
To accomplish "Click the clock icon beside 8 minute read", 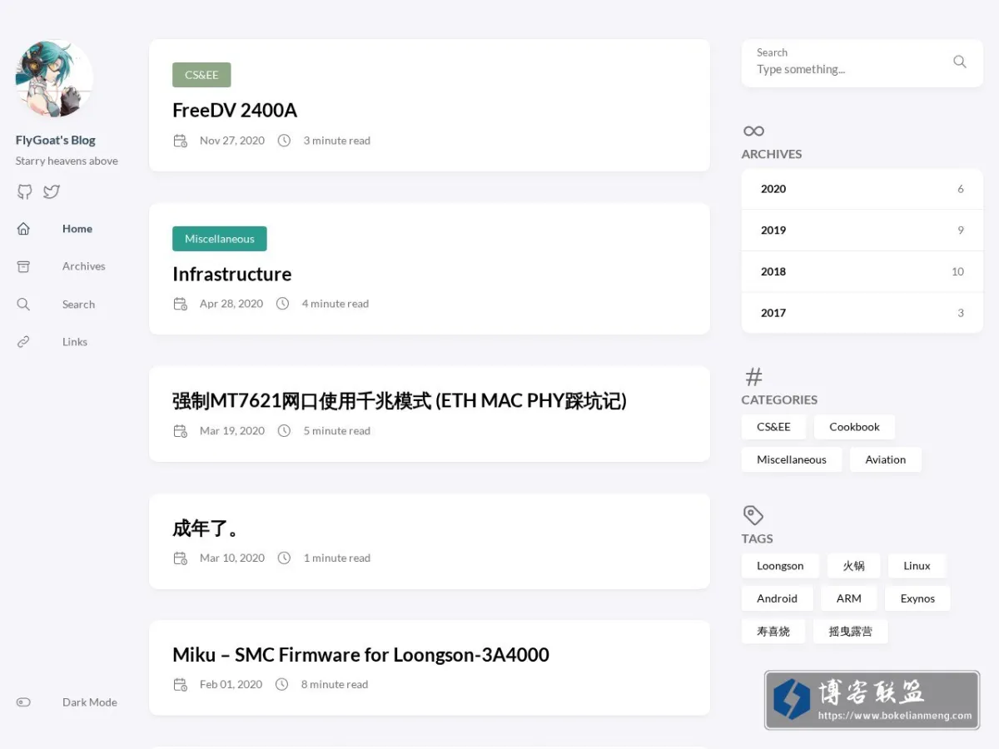I will [281, 685].
